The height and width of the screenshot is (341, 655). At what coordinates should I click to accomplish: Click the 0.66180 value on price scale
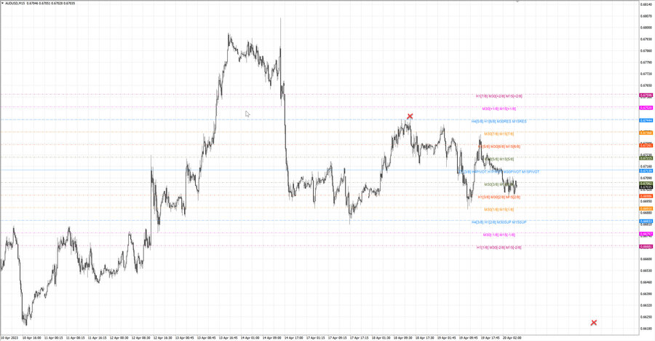[x=646, y=329]
